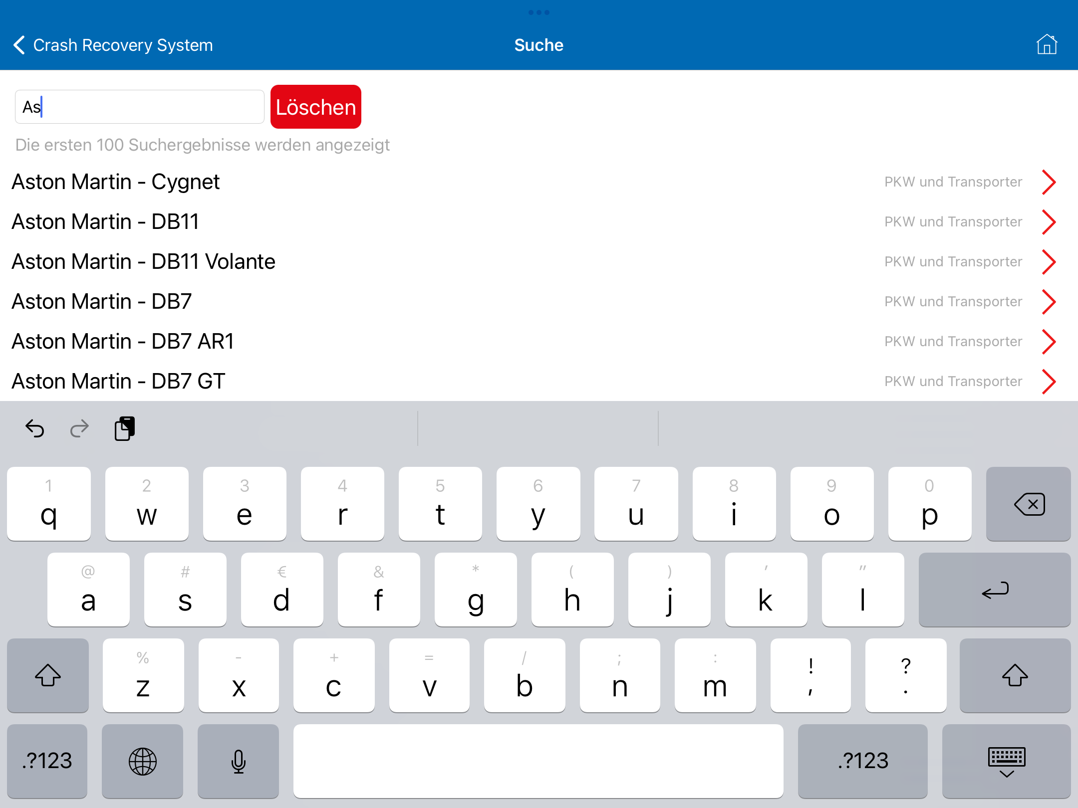Go back to Crash Recovery System

[x=113, y=45]
